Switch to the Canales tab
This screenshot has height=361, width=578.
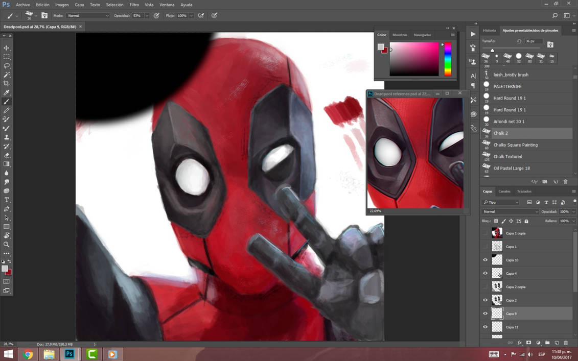point(504,191)
